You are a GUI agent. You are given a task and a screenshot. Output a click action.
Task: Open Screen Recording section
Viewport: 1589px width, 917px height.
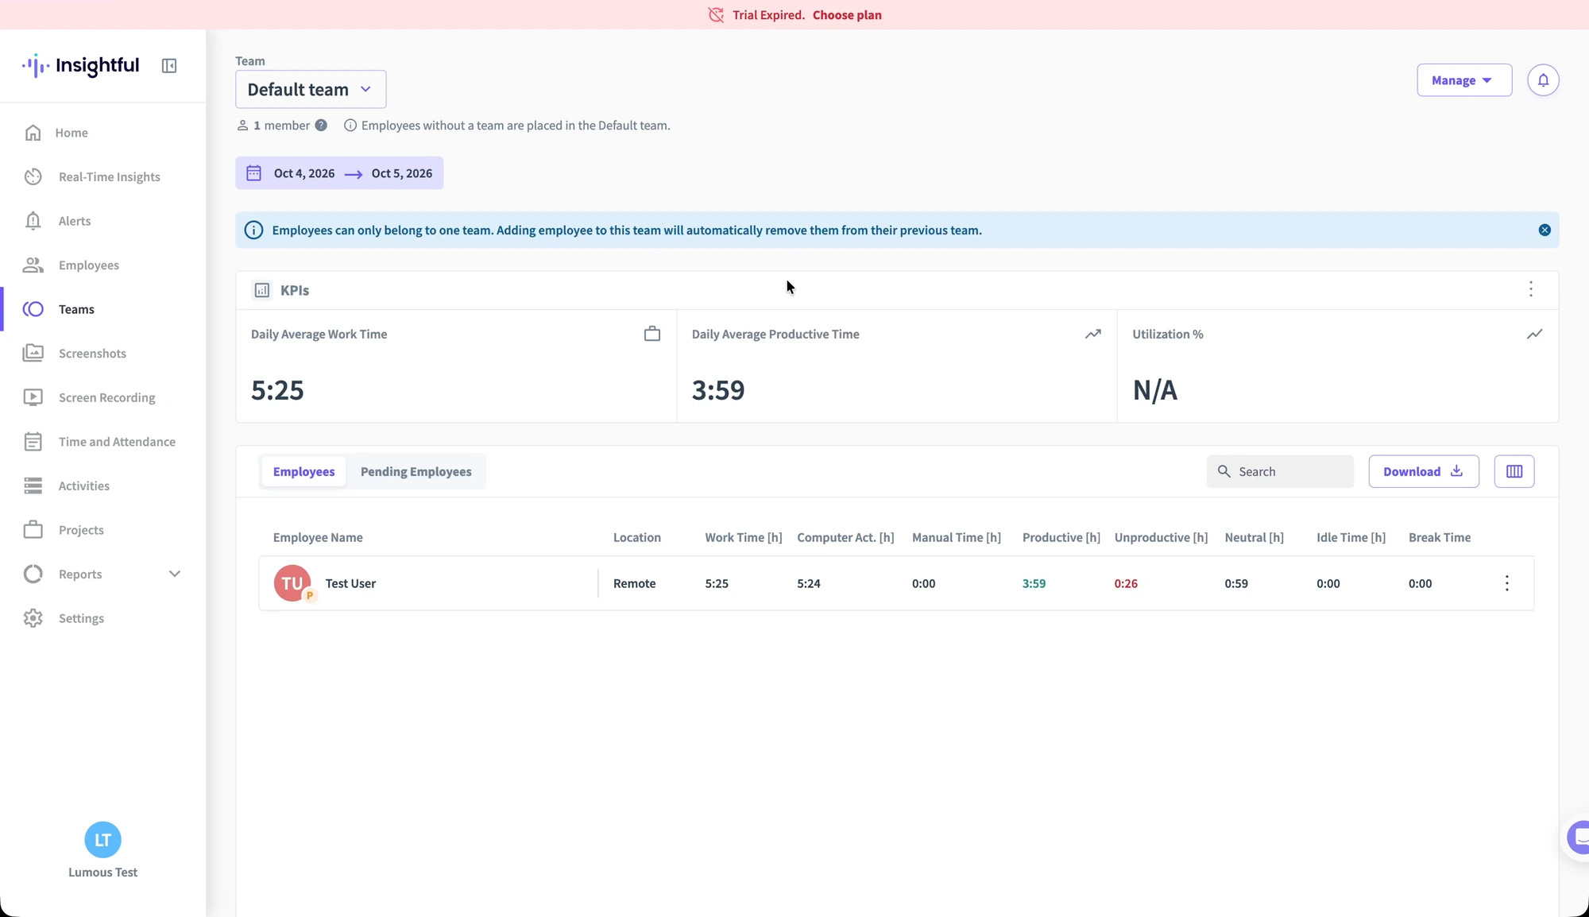point(106,397)
